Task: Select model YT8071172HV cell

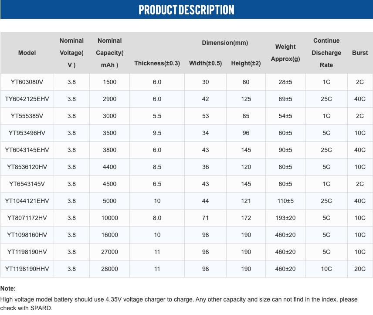Action: 27,218
